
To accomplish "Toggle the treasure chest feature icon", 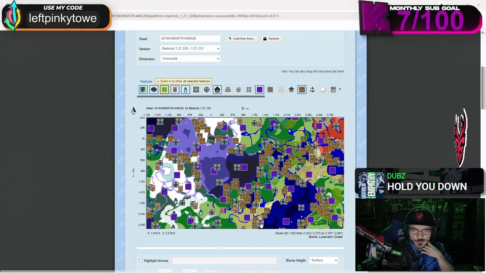I will pos(302,89).
